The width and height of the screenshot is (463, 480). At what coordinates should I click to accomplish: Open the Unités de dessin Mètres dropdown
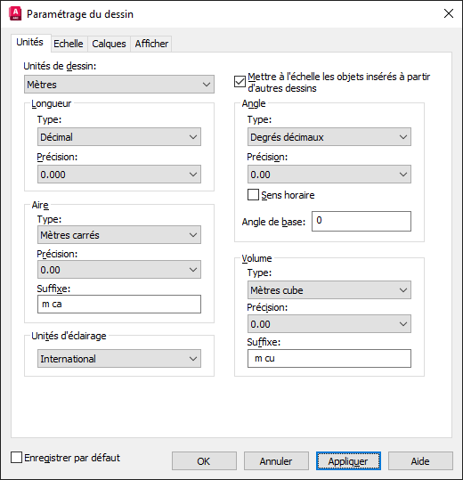pos(119,85)
